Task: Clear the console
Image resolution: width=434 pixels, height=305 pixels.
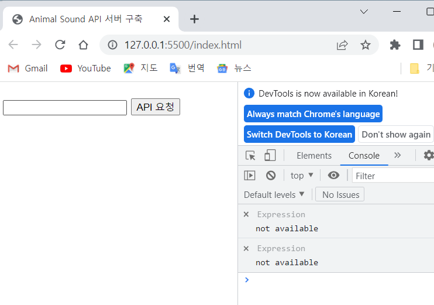Action: click(271, 176)
